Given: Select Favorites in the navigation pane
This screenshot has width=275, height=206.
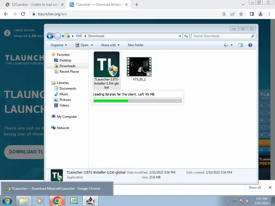Looking at the screenshot, I should [60, 55].
